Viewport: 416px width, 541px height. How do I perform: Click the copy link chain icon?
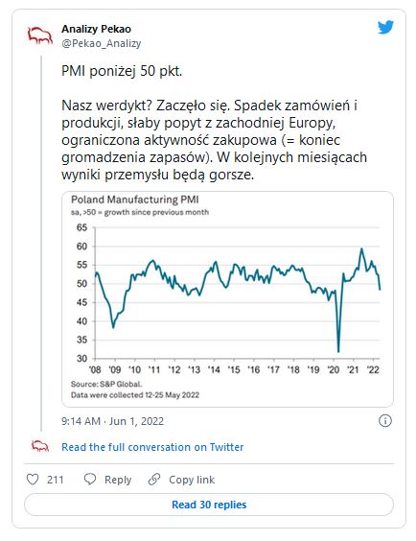(x=154, y=480)
